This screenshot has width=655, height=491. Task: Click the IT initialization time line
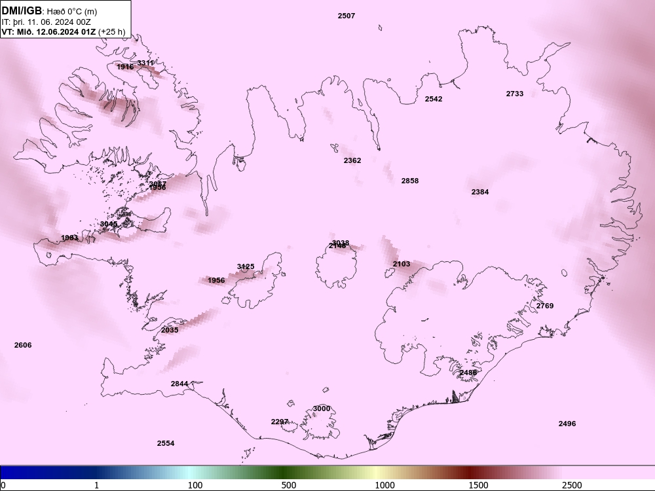click(47, 22)
